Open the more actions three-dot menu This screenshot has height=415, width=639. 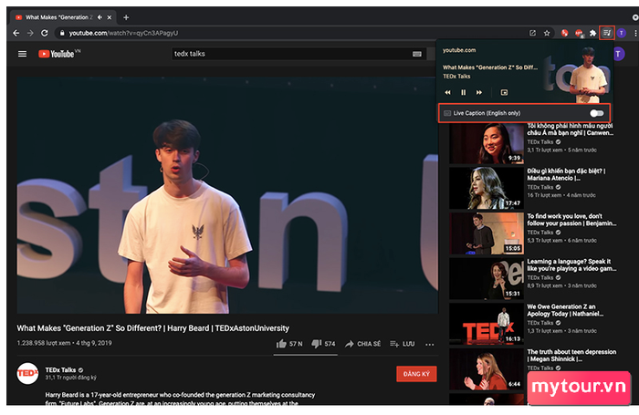pos(430,344)
